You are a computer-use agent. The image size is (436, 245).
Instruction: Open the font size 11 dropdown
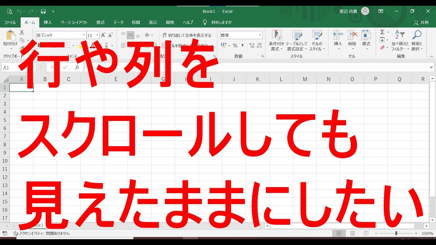(97, 35)
